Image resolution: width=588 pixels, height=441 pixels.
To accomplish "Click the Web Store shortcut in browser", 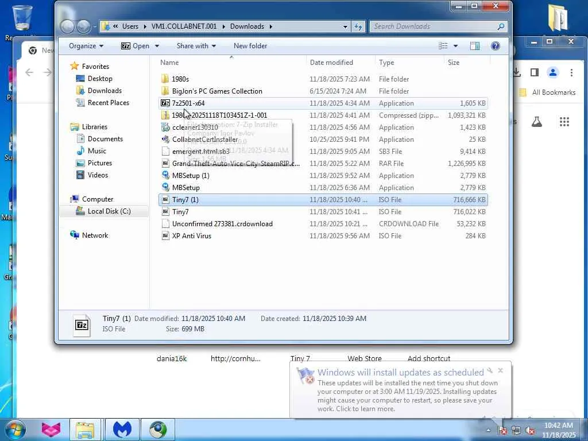I will pos(365,358).
